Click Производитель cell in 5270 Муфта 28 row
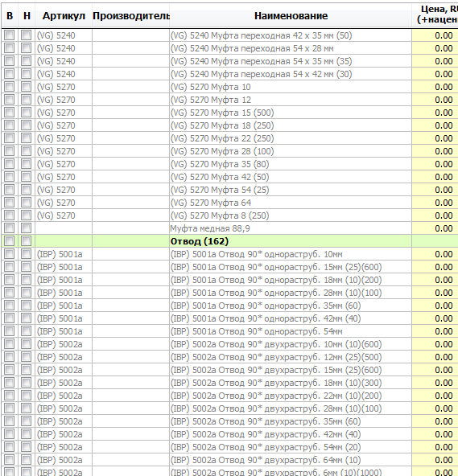Viewport: 458px width, 476px height. coord(130,151)
